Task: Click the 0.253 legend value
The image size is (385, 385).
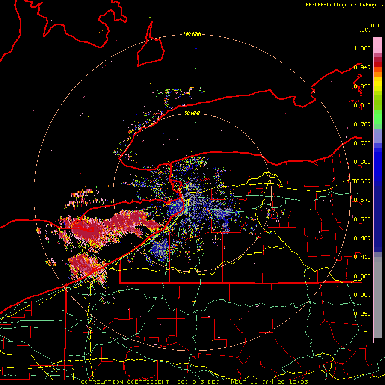Action: point(362,314)
